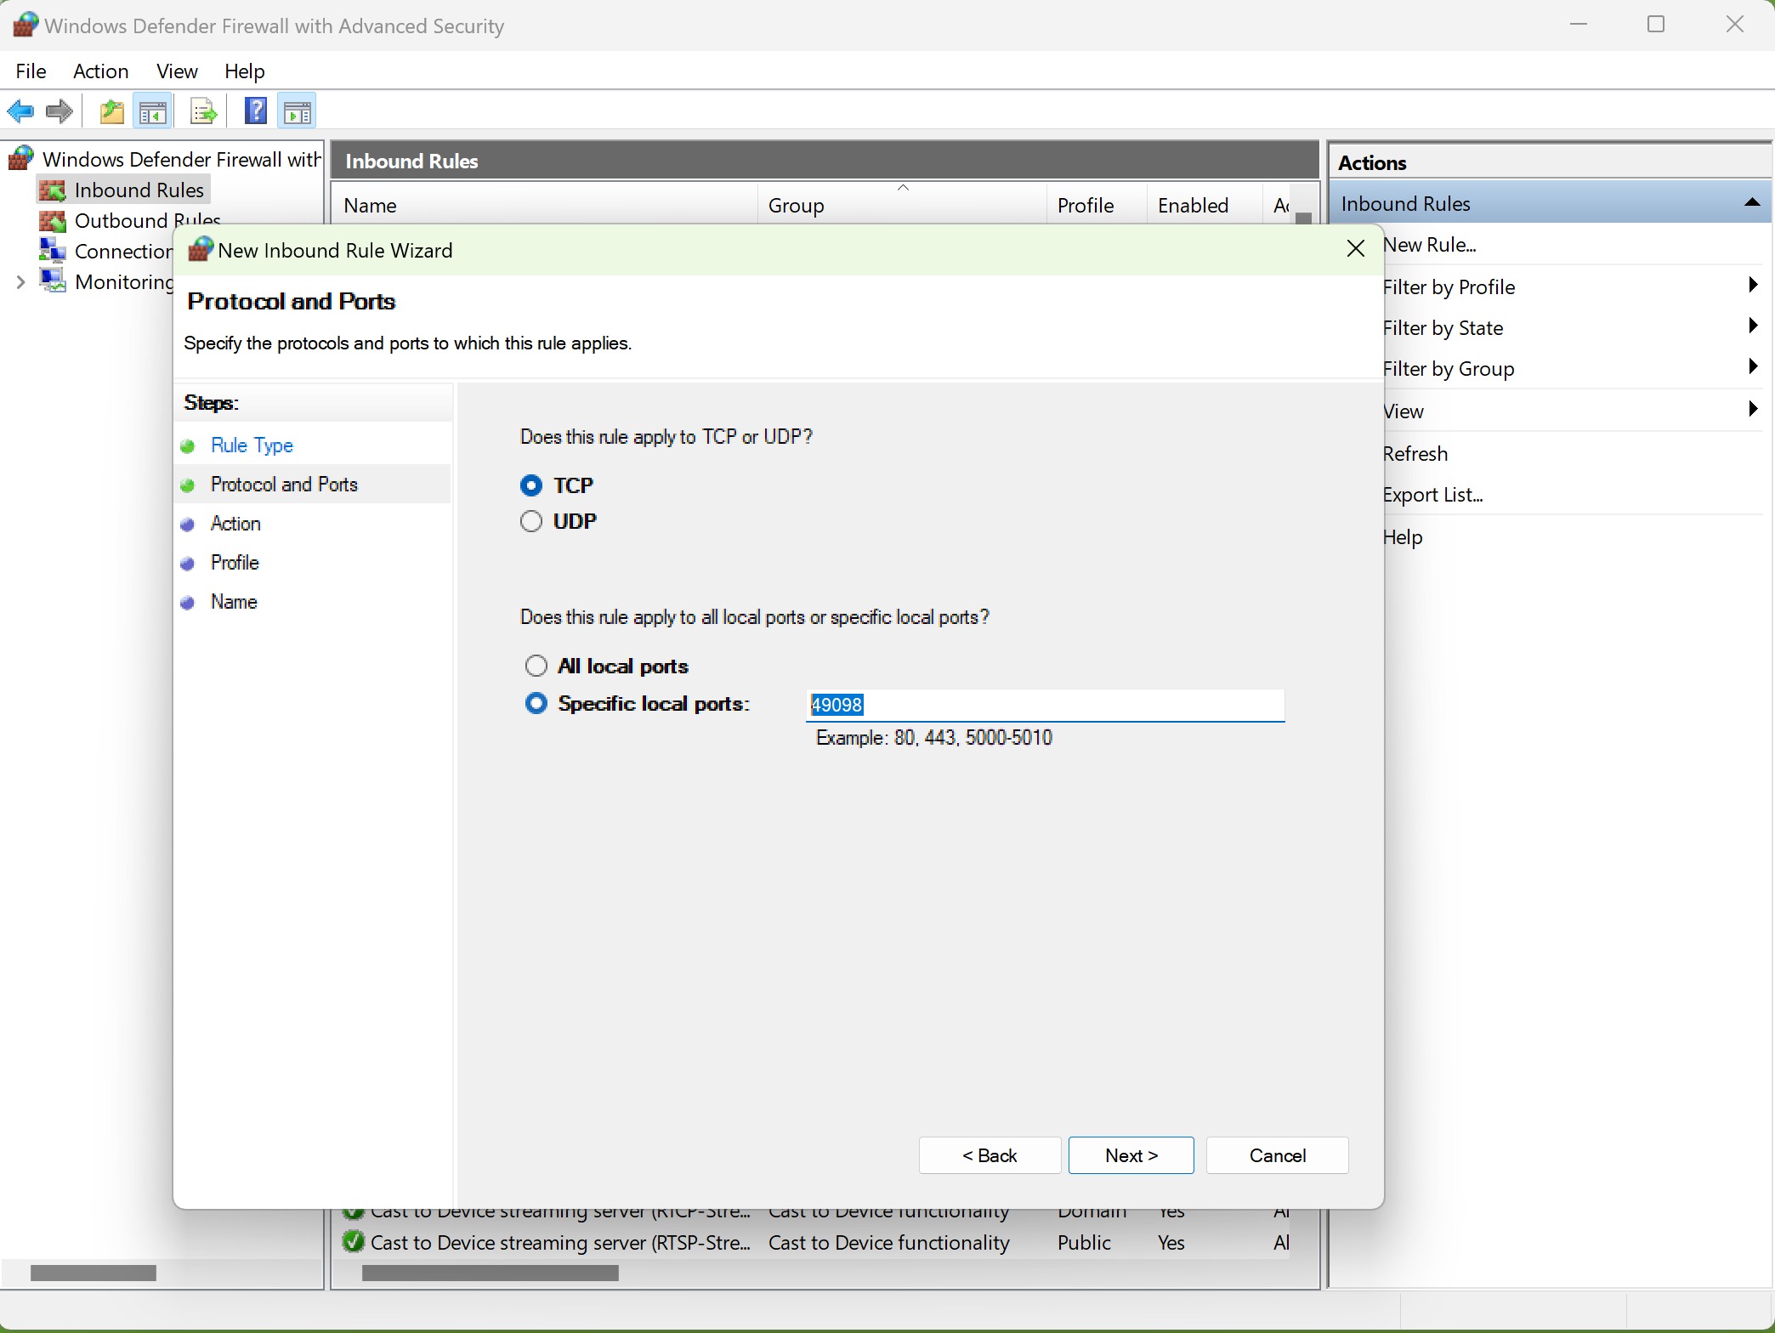Click the Up one level folder icon
This screenshot has height=1333, width=1775.
click(x=112, y=111)
